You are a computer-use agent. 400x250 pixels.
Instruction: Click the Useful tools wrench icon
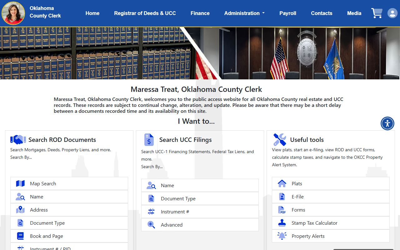(280, 140)
